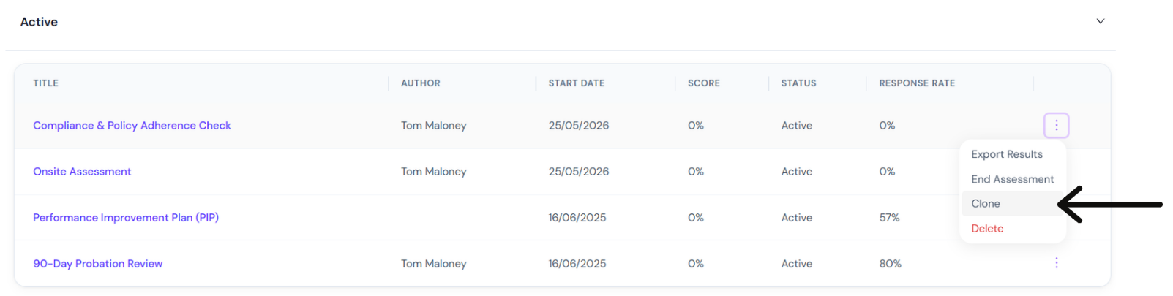Choose End Assessment in the menu
Screen dimensions: 1173x296
tap(1012, 179)
